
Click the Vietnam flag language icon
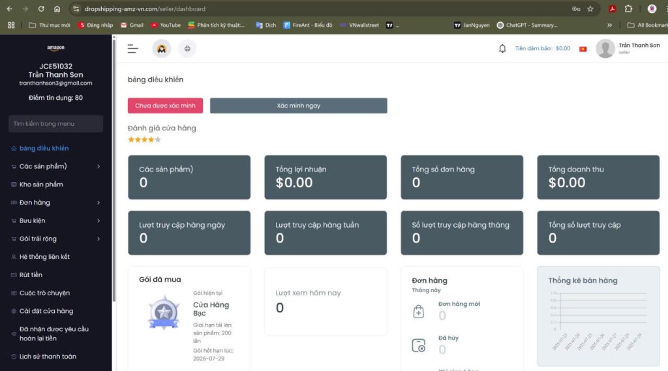(x=583, y=49)
